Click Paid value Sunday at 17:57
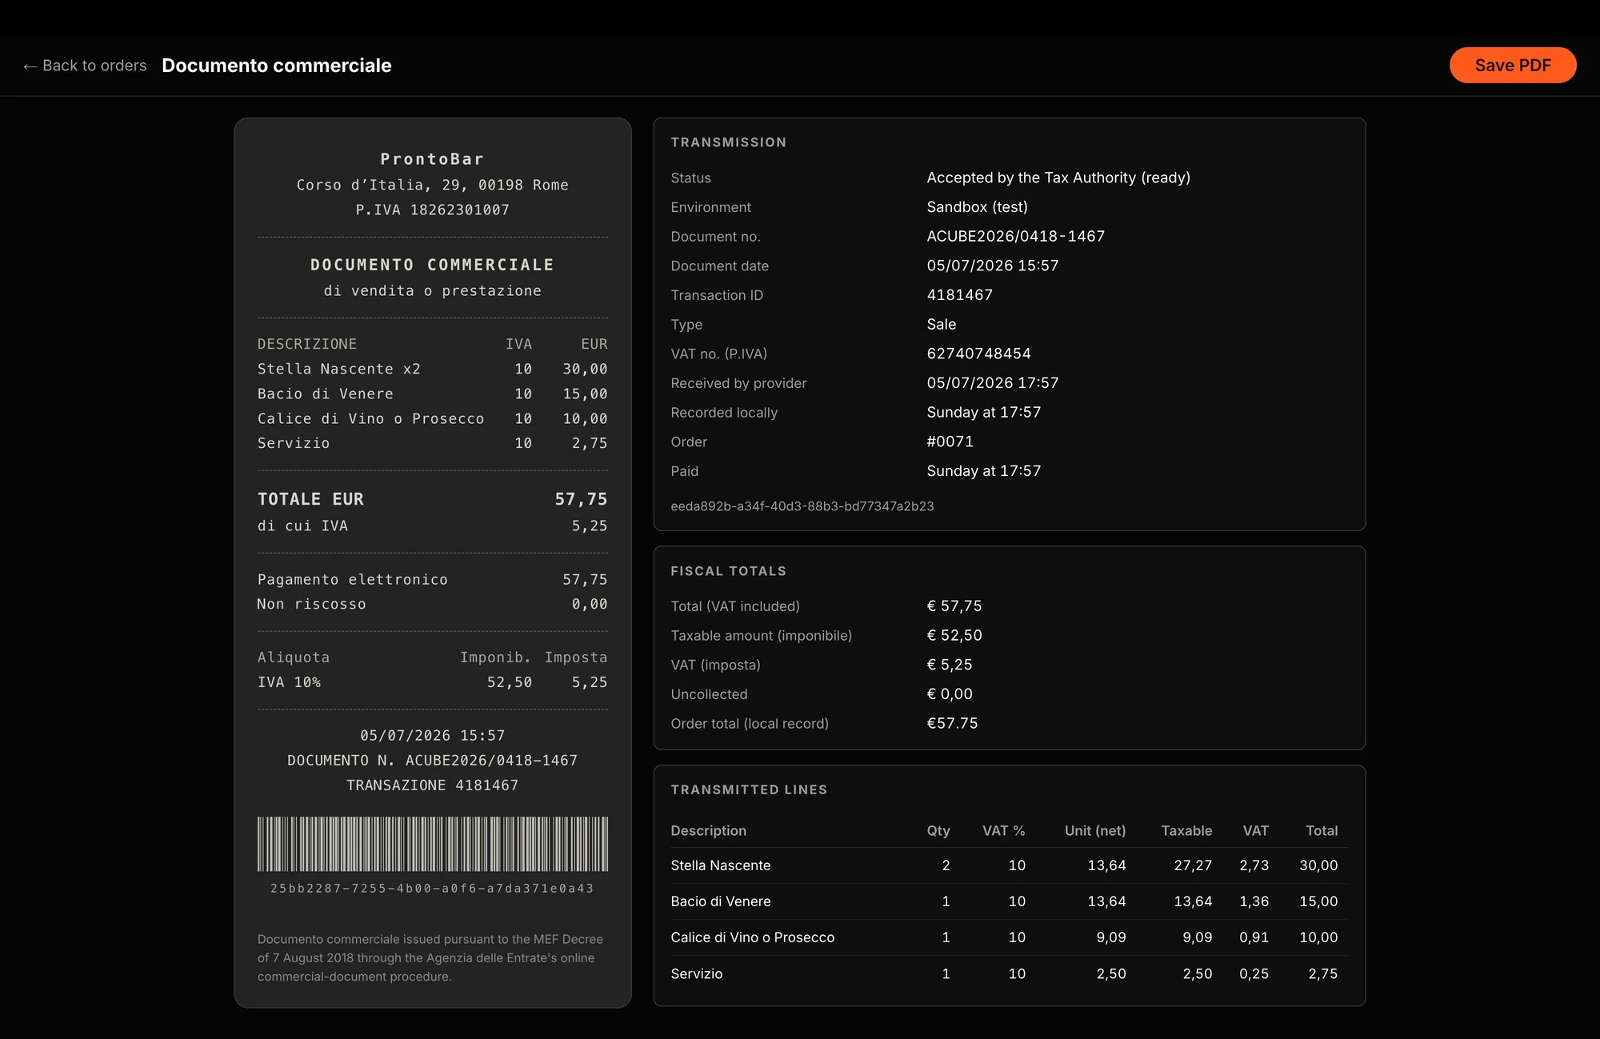1600x1039 pixels. [x=983, y=471]
